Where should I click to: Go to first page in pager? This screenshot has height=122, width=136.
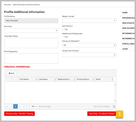pos(7,107)
